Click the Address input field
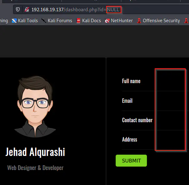Viewport: 189px width, 185px height. [x=172, y=140]
